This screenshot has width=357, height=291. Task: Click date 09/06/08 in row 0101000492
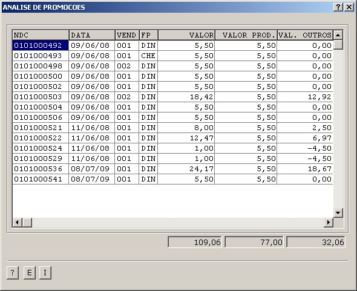tap(92, 45)
